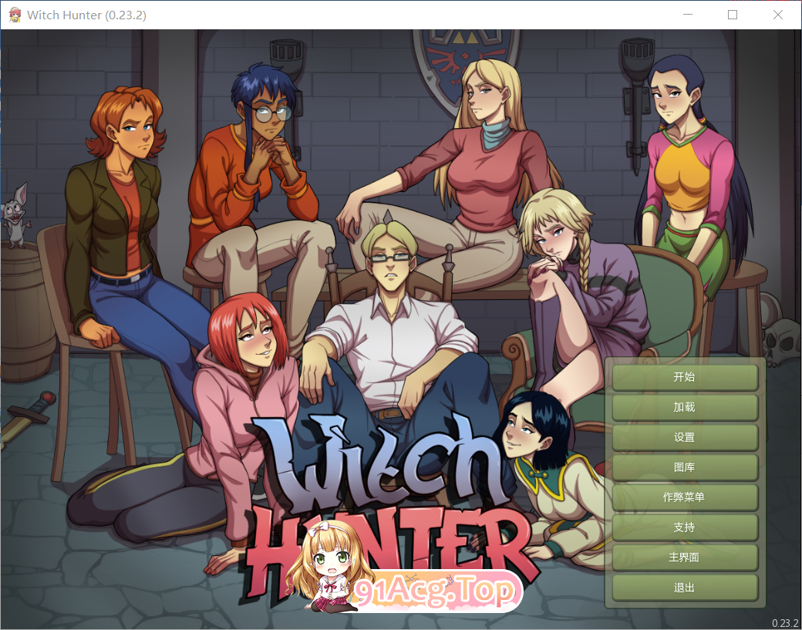Click the 开始 (Start) button
This screenshot has height=630, width=802.
click(684, 377)
